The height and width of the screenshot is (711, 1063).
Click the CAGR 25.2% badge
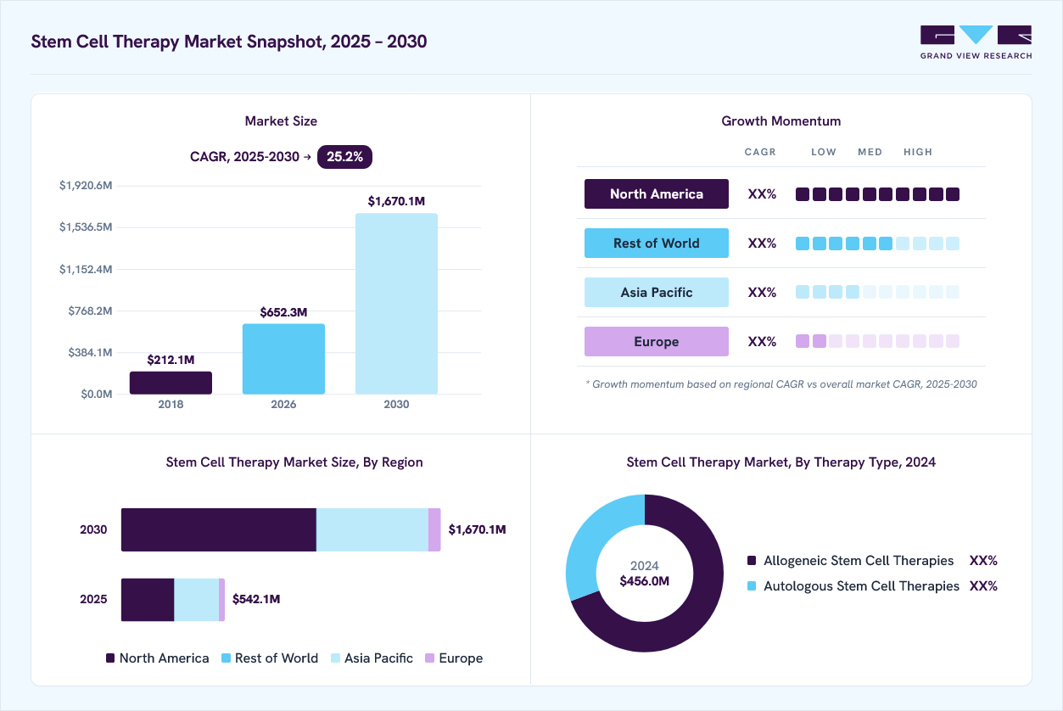pyautogui.click(x=344, y=157)
